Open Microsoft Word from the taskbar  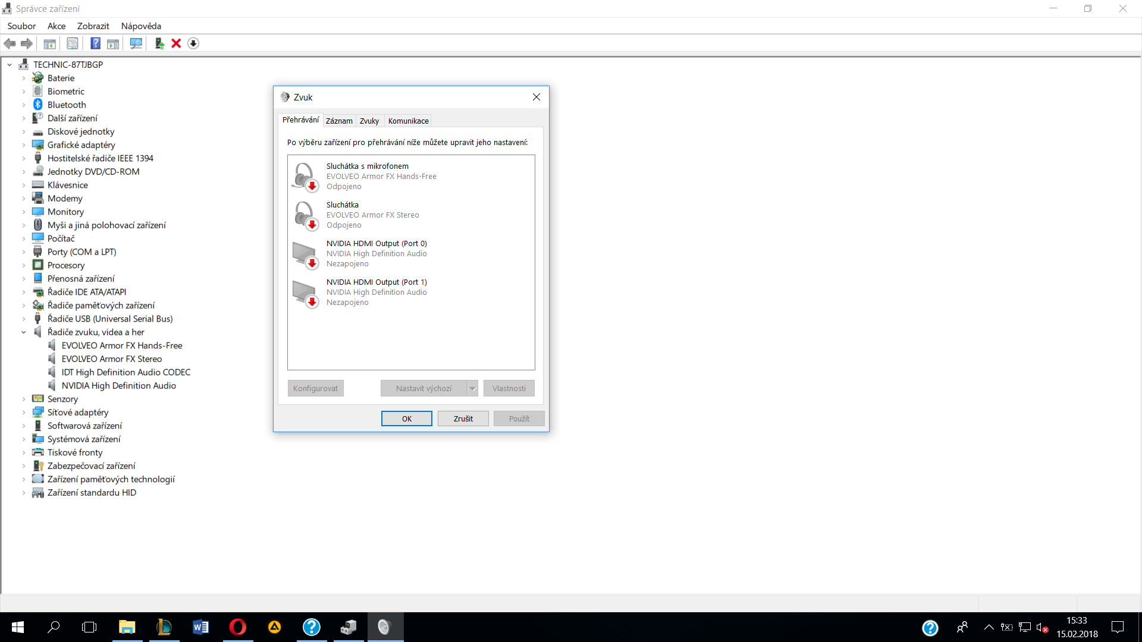201,627
